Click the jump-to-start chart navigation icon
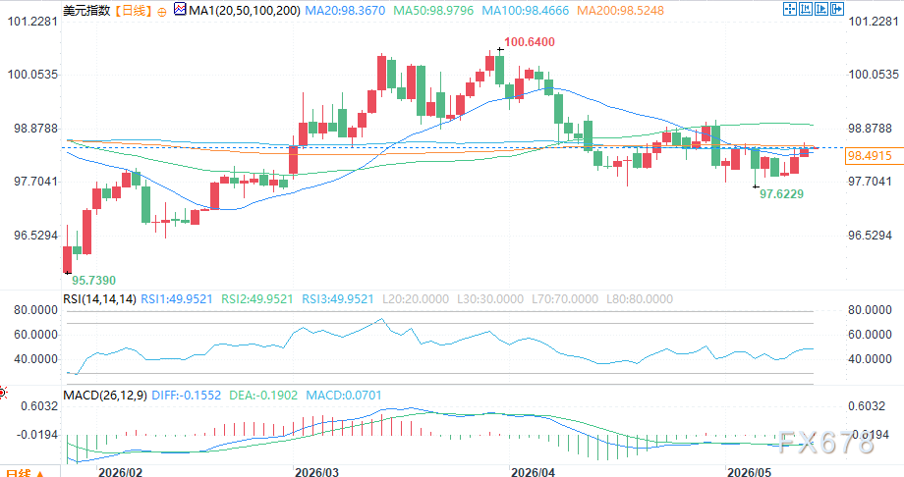The width and height of the screenshot is (904, 477). point(806,9)
